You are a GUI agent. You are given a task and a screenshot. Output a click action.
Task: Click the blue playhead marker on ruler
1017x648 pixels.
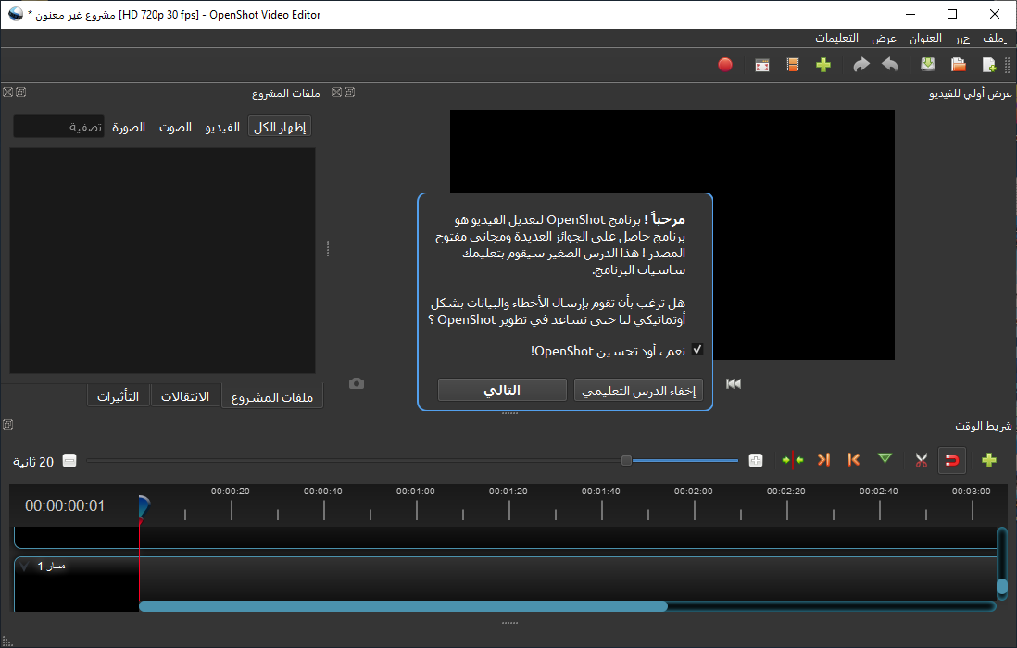pos(144,506)
